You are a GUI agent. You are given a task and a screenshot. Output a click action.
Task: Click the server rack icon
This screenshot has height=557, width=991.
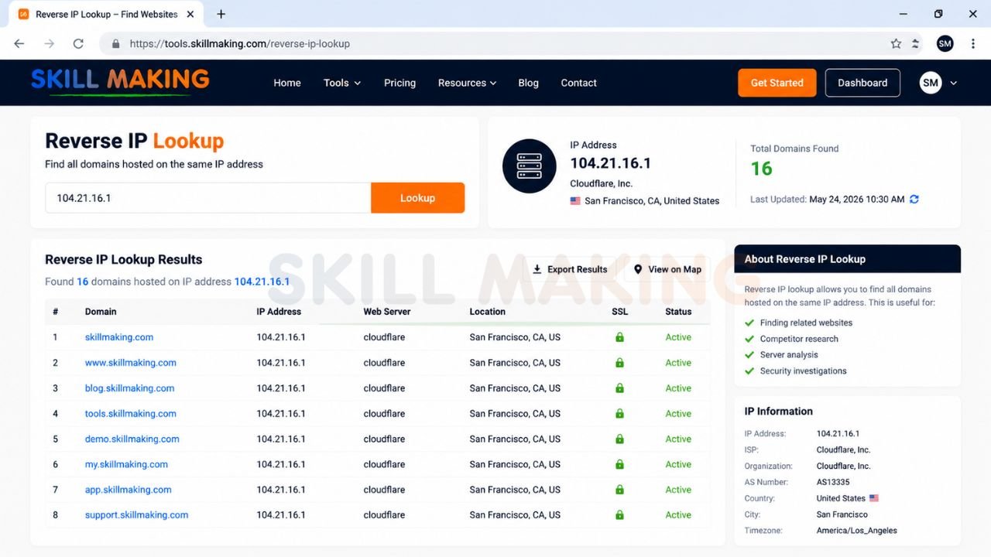click(x=530, y=166)
